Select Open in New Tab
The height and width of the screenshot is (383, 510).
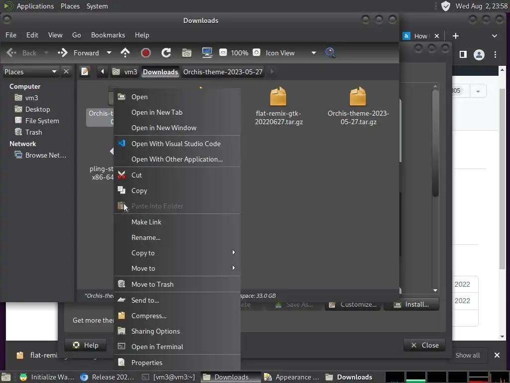(x=177, y=112)
